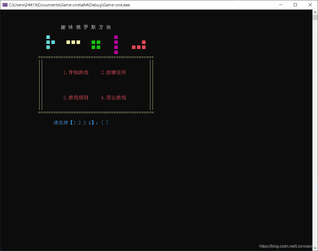Click the scrollbar up arrow
The height and width of the screenshot is (251, 318).
click(x=315, y=12)
